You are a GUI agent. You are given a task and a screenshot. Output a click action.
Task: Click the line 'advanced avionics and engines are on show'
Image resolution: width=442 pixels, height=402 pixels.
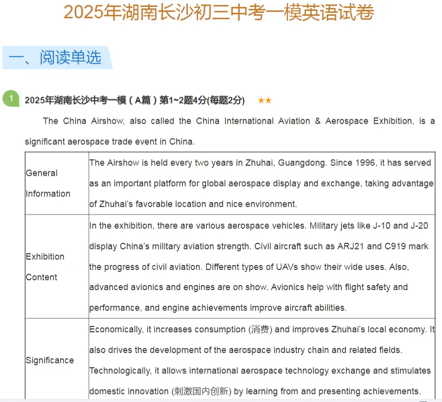(x=249, y=287)
